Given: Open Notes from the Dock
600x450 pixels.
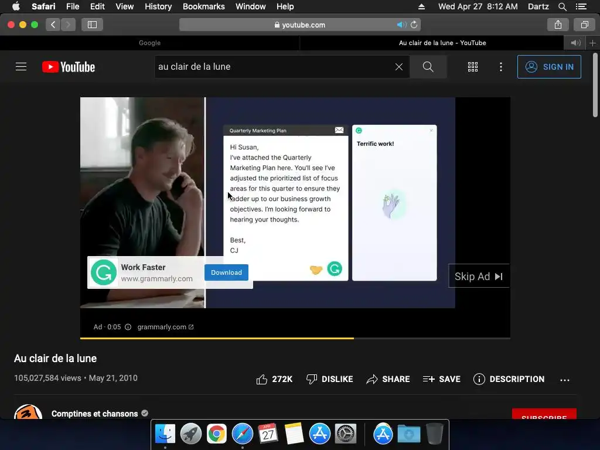Looking at the screenshot, I should point(294,434).
